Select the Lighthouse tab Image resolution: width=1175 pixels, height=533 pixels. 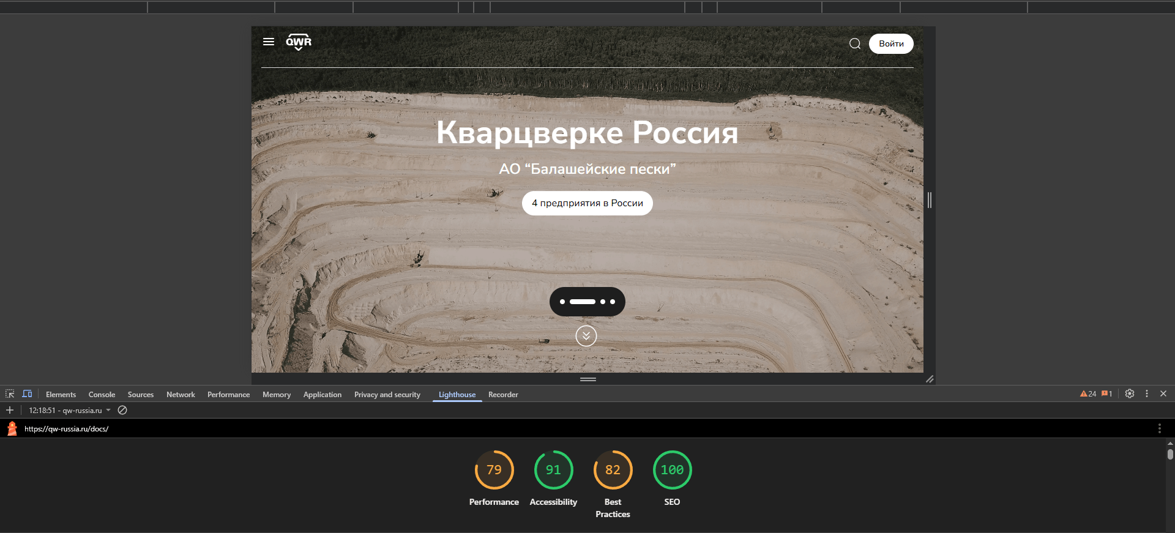click(x=457, y=395)
